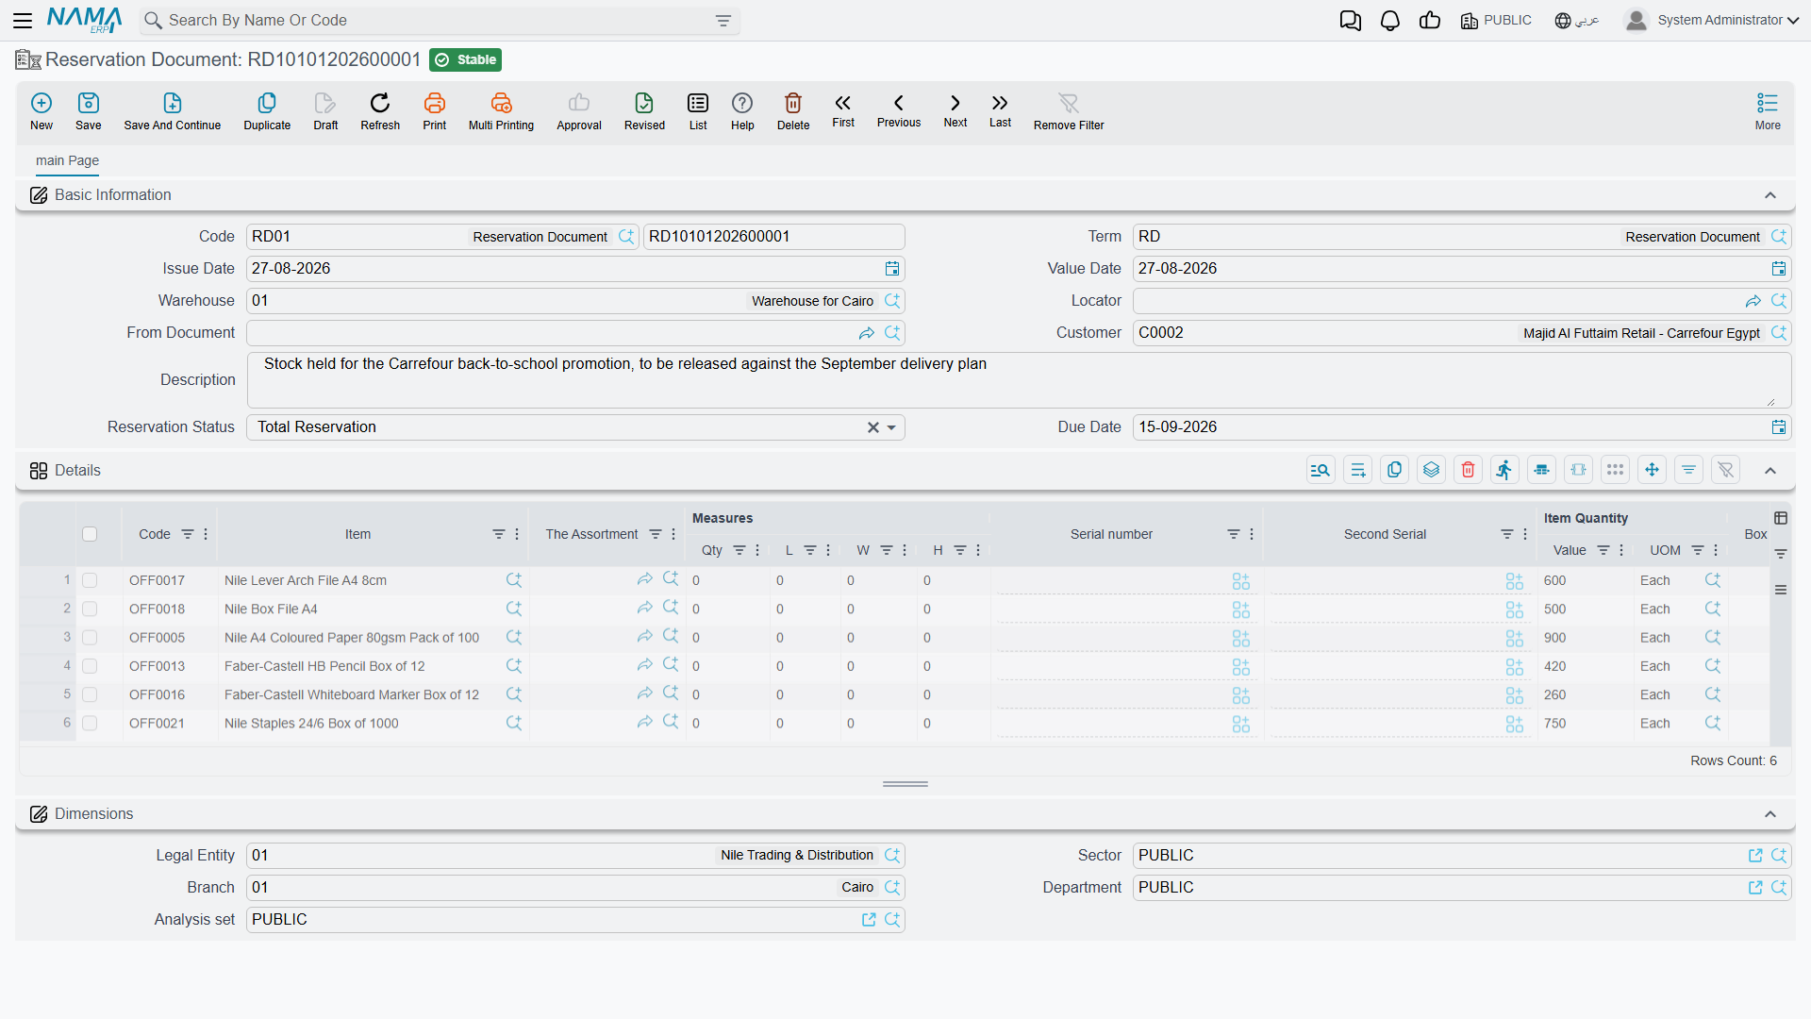Open serial number picker for row OFF0017
Viewport: 1811px width, 1019px height.
pos(1241,581)
